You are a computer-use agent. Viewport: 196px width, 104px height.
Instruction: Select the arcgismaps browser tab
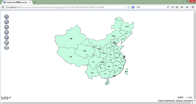tap(17, 2)
